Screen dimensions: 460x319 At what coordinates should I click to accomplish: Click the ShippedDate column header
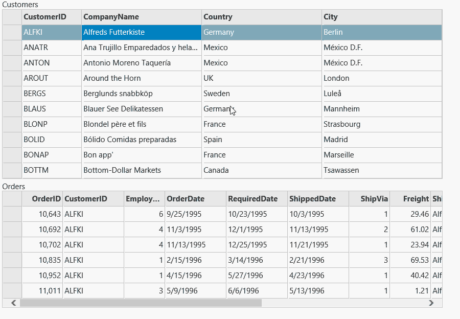point(317,199)
